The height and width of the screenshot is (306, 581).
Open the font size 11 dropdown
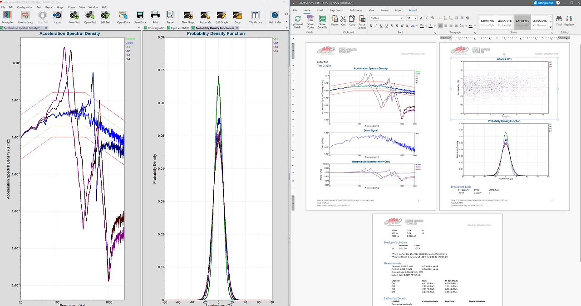pyautogui.click(x=415, y=18)
